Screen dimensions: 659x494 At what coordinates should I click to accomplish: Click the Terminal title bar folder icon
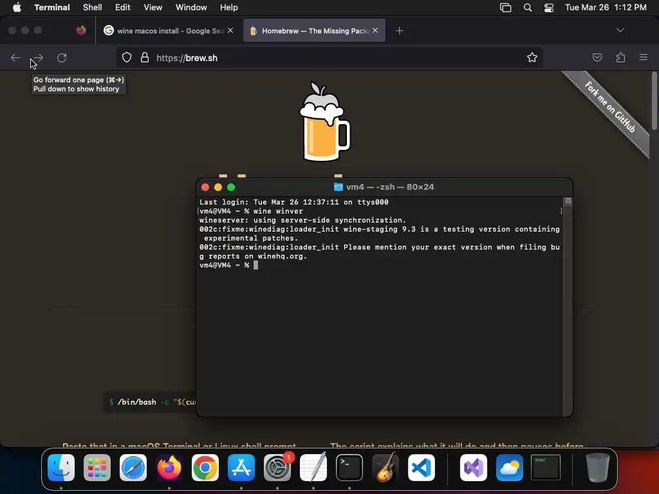(339, 187)
